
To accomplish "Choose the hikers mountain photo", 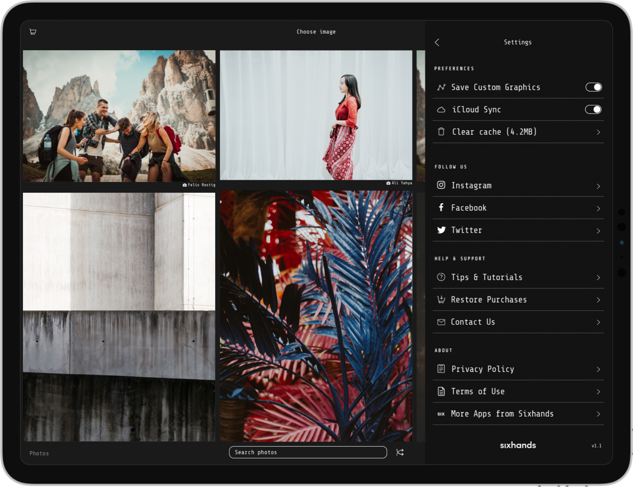I will point(119,116).
